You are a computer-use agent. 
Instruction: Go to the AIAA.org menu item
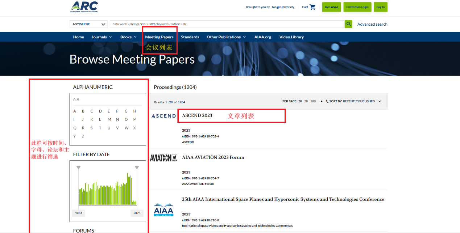point(262,37)
